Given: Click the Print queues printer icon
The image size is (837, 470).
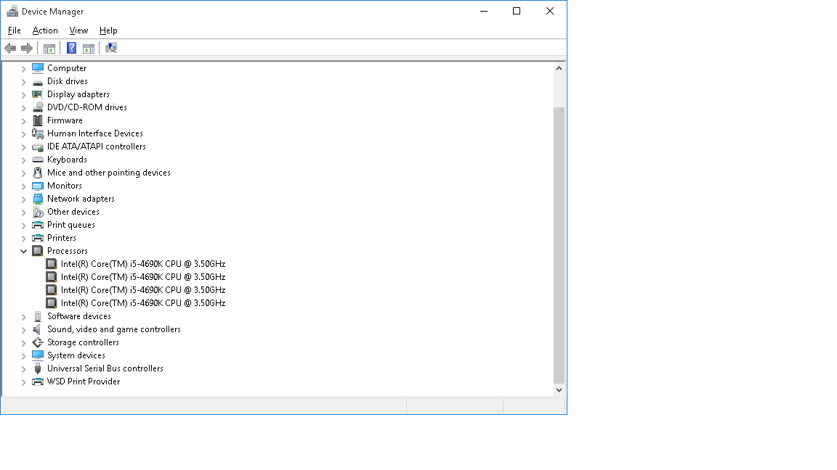Looking at the screenshot, I should (37, 225).
